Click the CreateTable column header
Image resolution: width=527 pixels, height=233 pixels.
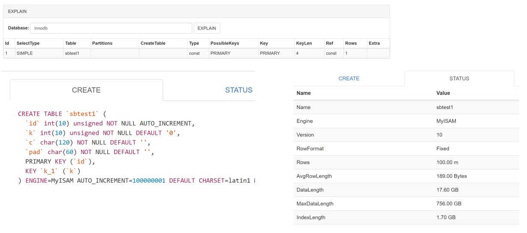(x=153, y=43)
